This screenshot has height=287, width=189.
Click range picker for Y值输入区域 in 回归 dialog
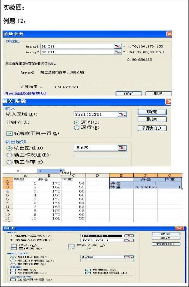[129, 236]
